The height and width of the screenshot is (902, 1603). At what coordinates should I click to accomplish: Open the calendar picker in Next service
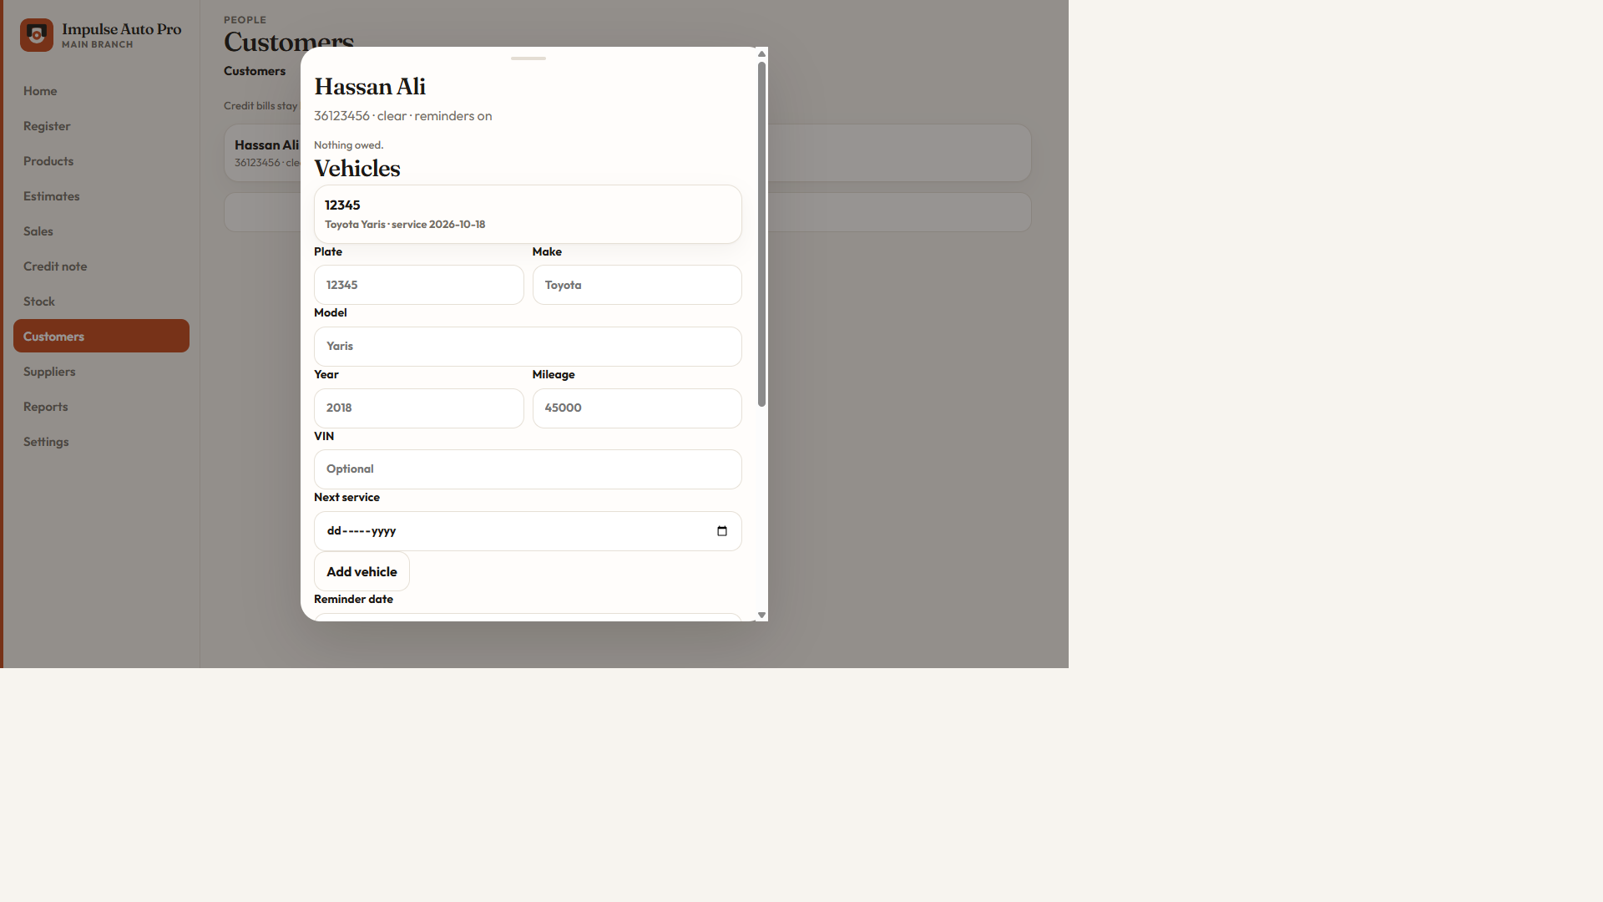[722, 531]
